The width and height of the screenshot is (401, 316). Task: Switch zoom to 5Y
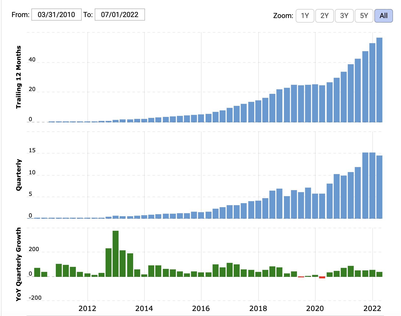tap(364, 16)
